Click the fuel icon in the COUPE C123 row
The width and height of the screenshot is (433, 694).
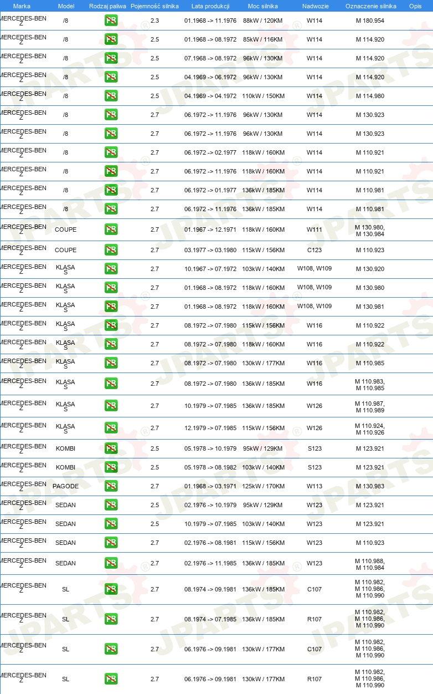tap(111, 251)
